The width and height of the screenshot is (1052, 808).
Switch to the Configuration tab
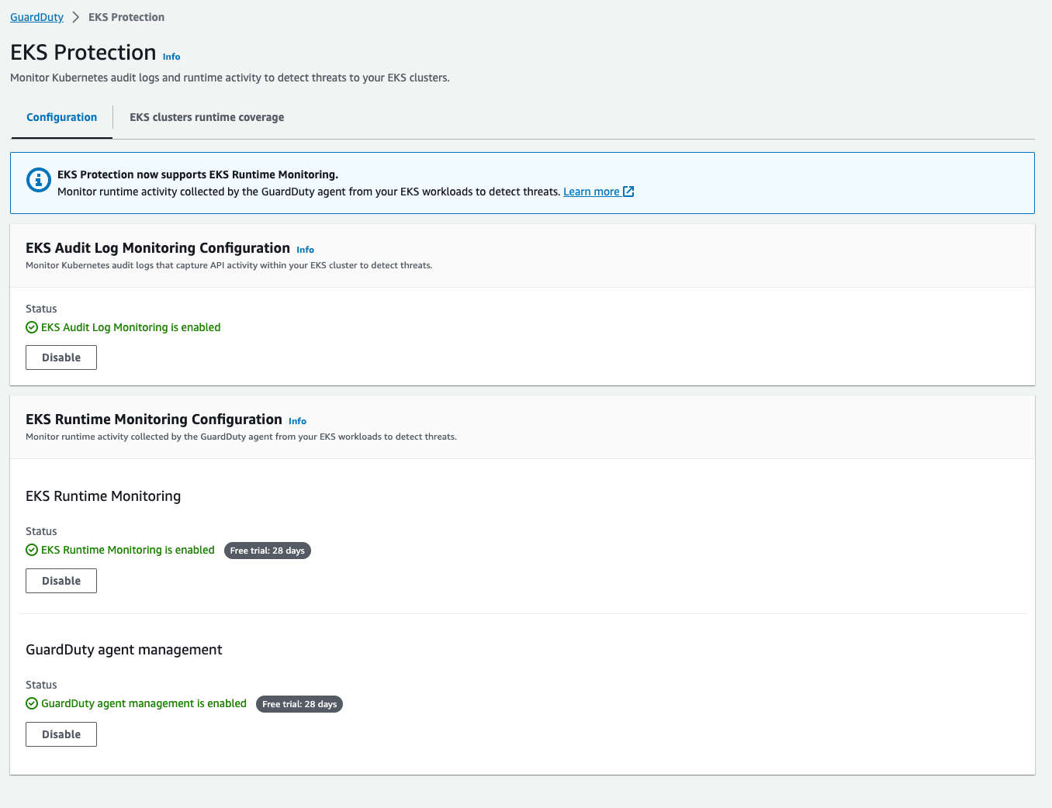pyautogui.click(x=62, y=118)
